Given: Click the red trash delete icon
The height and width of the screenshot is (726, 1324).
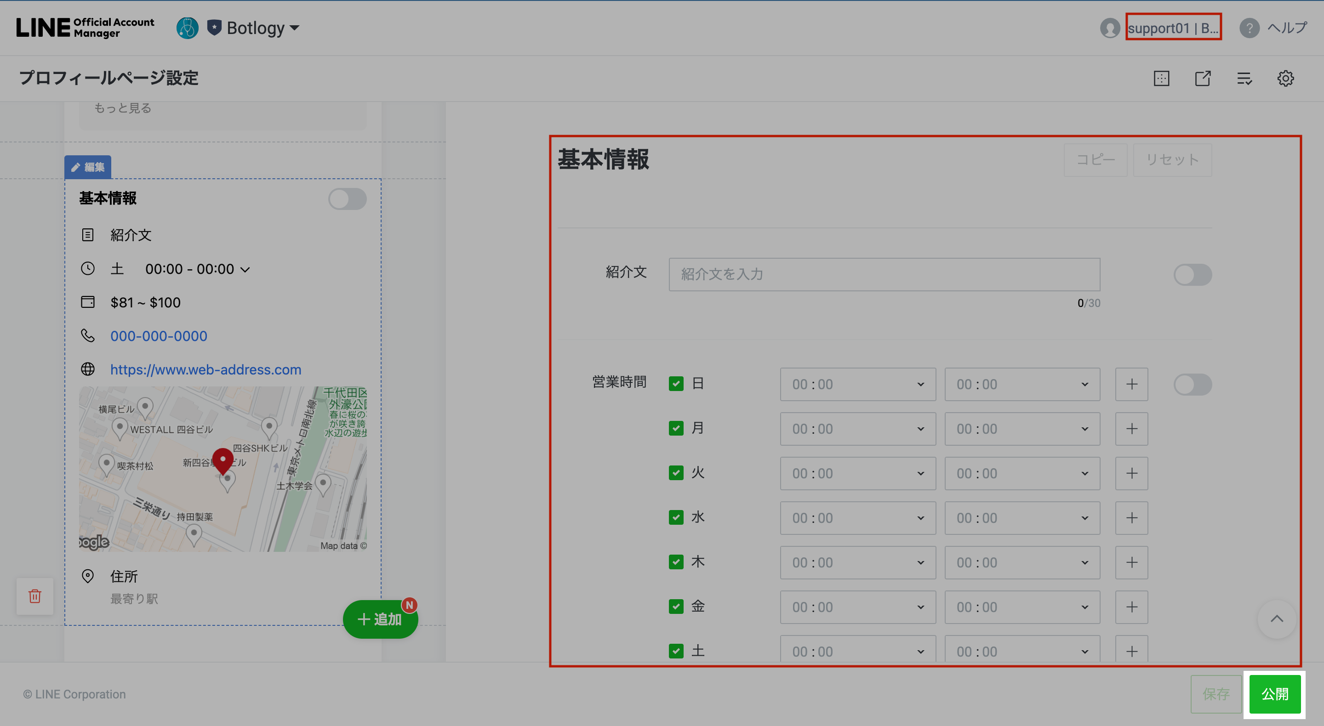Looking at the screenshot, I should [x=35, y=596].
